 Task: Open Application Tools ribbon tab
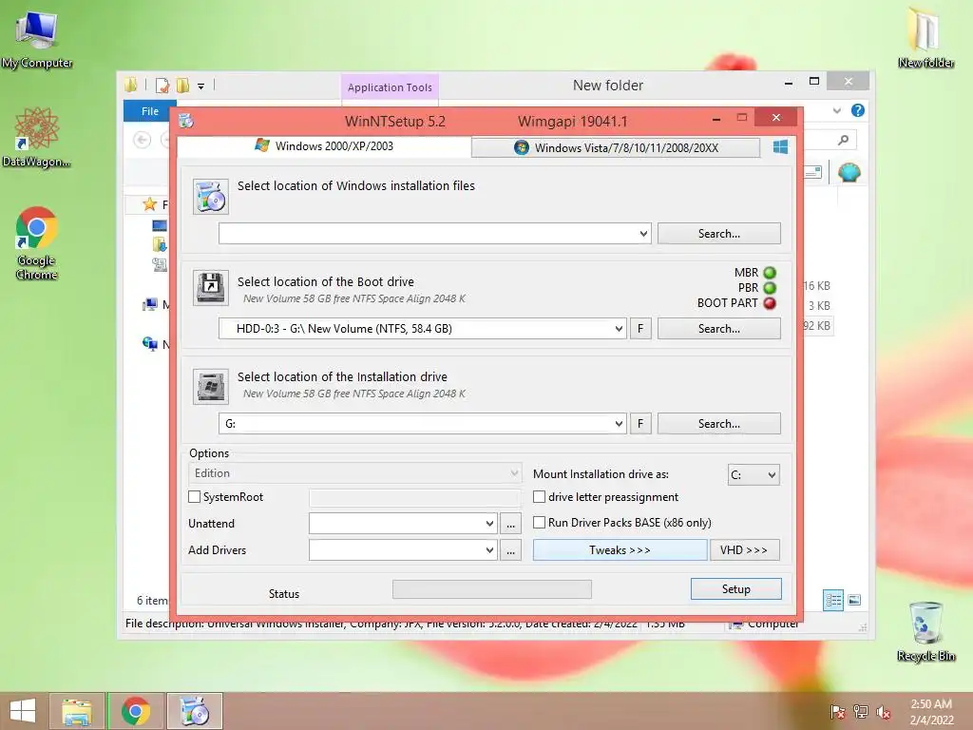[390, 87]
